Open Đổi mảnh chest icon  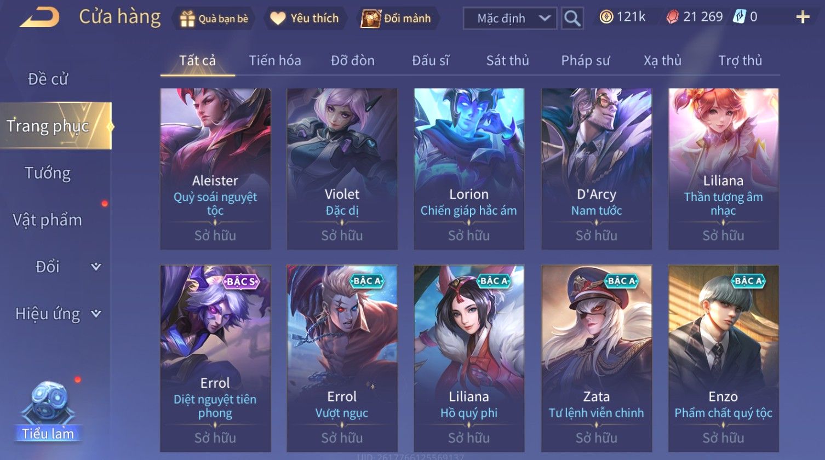click(x=371, y=19)
